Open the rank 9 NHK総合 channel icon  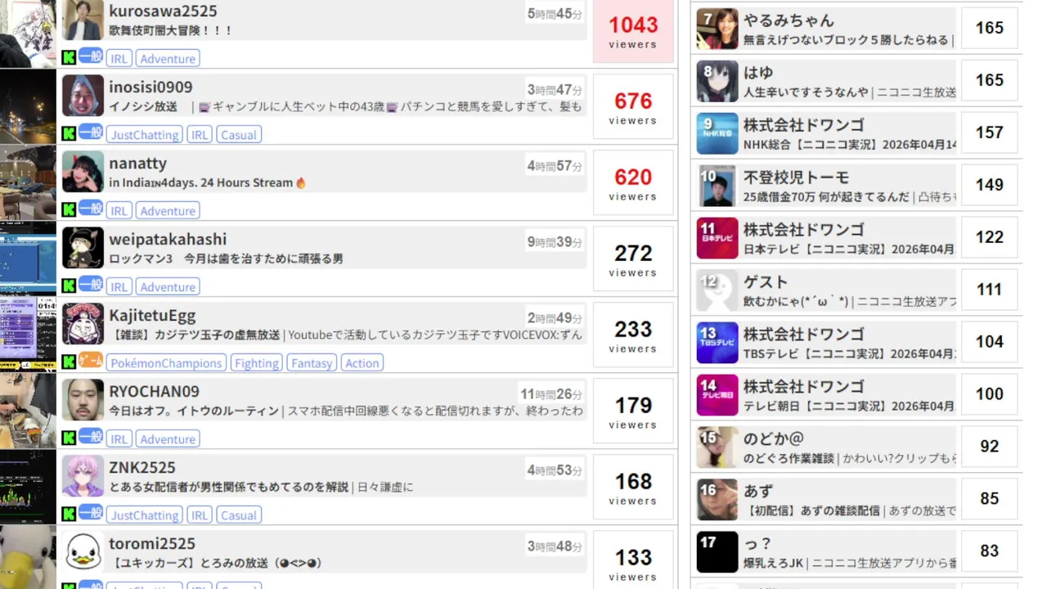(x=717, y=133)
